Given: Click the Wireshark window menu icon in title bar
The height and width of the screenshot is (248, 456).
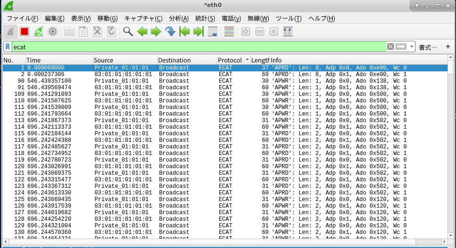Looking at the screenshot, I should (8, 6).
